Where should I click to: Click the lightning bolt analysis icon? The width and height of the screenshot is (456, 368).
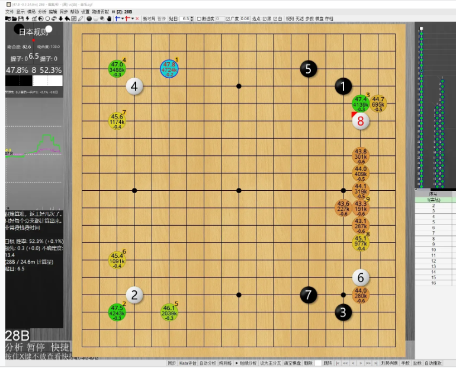pyautogui.click(x=27, y=19)
